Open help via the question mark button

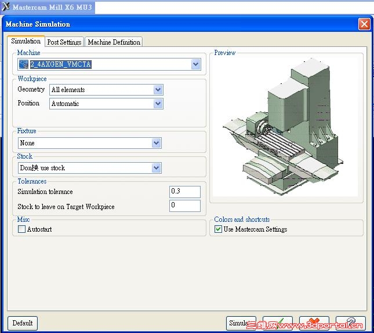tap(351, 323)
